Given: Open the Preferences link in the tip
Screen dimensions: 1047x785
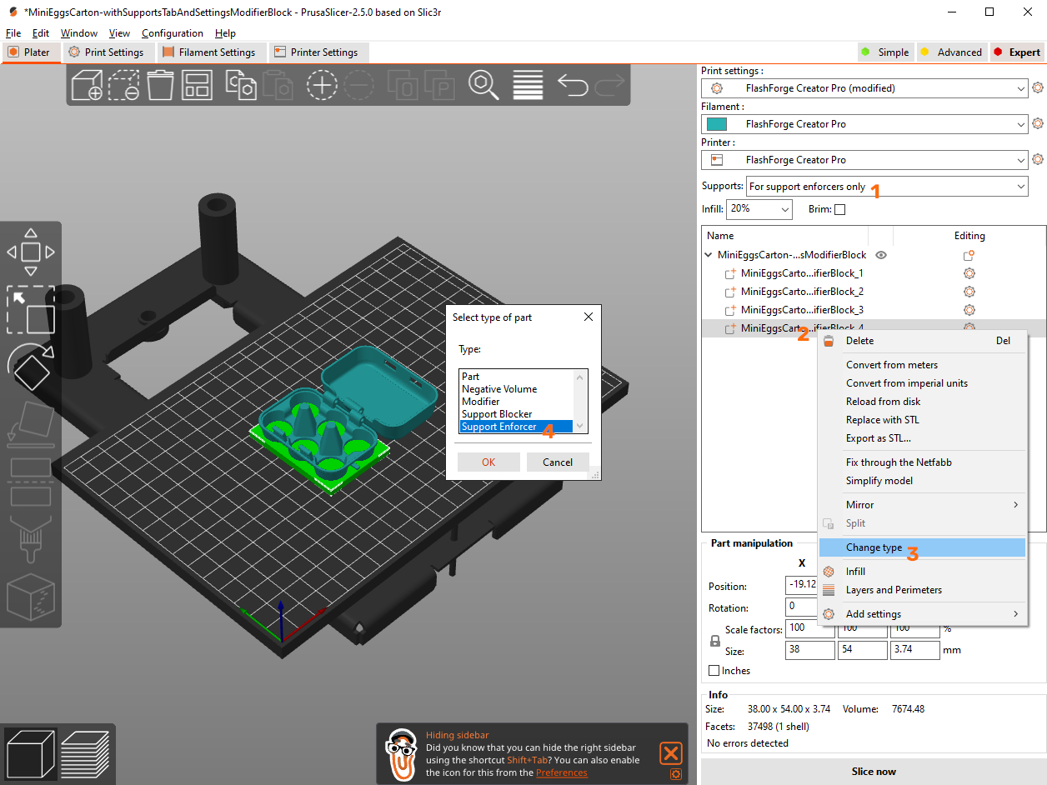Looking at the screenshot, I should click(x=561, y=772).
